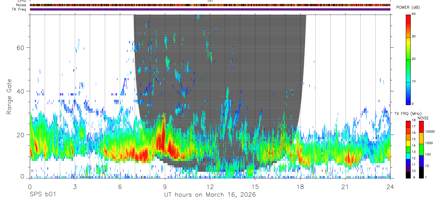Select the 0 tick on the power colorbar
Image resolution: width=439 pixels, height=202 pixels.
point(413,104)
